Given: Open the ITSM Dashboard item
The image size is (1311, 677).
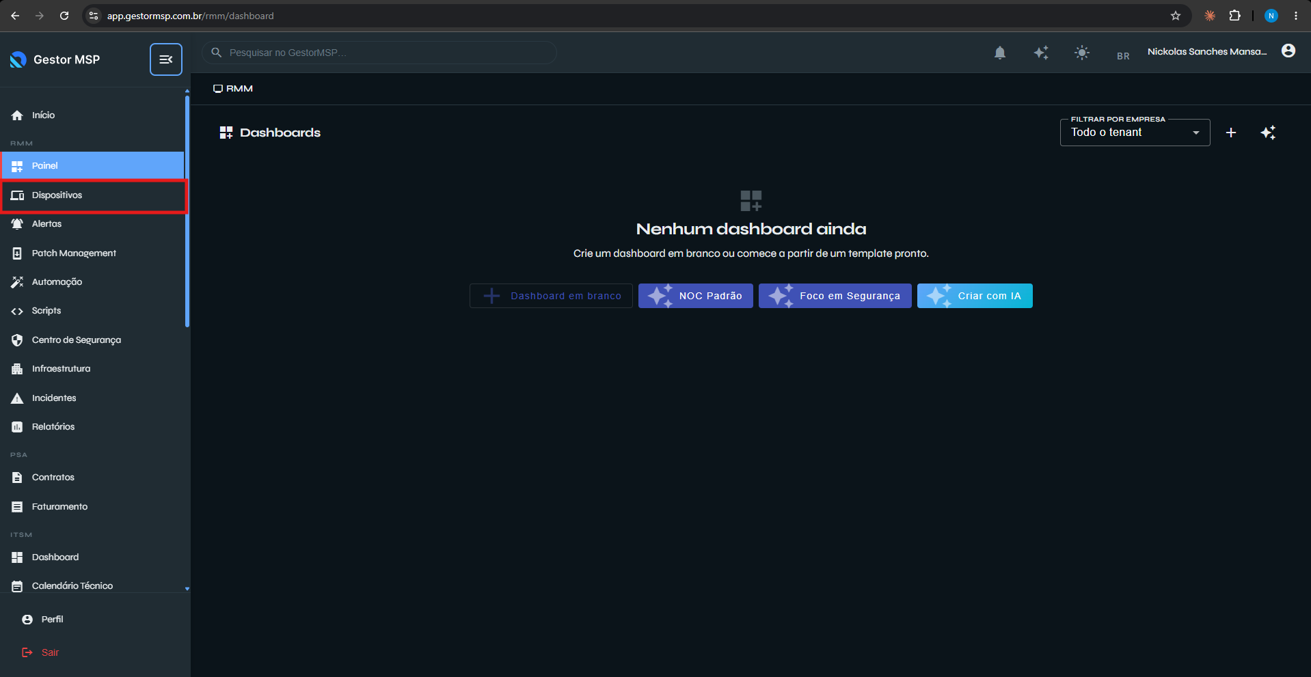Looking at the screenshot, I should point(92,557).
